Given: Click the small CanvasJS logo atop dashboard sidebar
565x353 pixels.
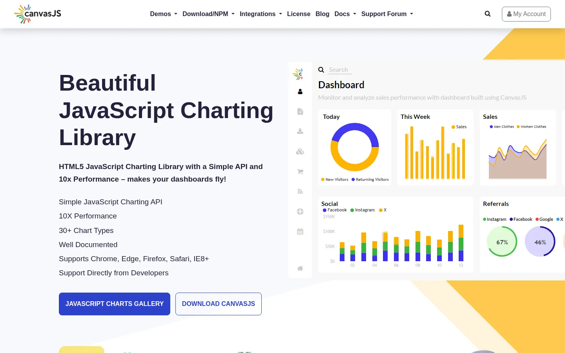Looking at the screenshot, I should pyautogui.click(x=298, y=74).
